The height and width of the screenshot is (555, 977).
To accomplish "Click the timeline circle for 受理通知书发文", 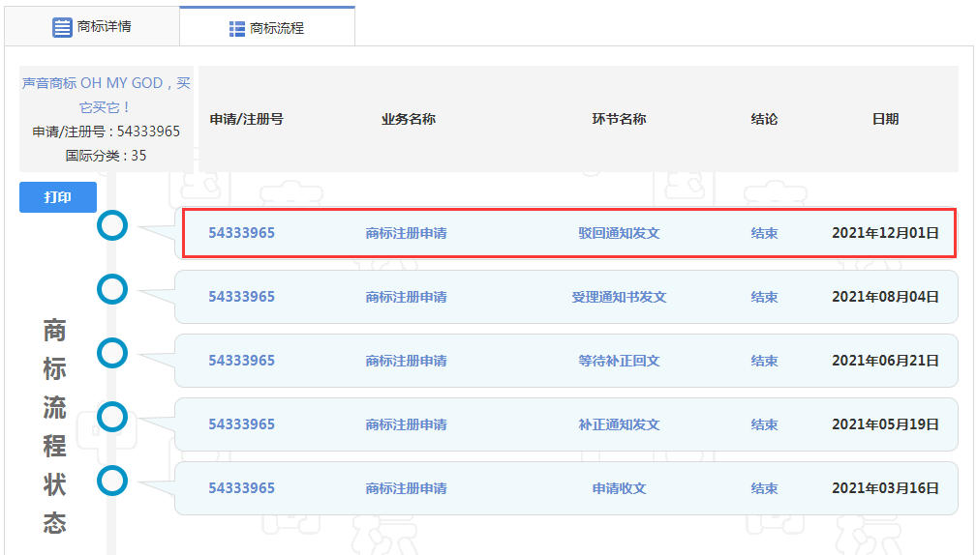I will pyautogui.click(x=113, y=288).
